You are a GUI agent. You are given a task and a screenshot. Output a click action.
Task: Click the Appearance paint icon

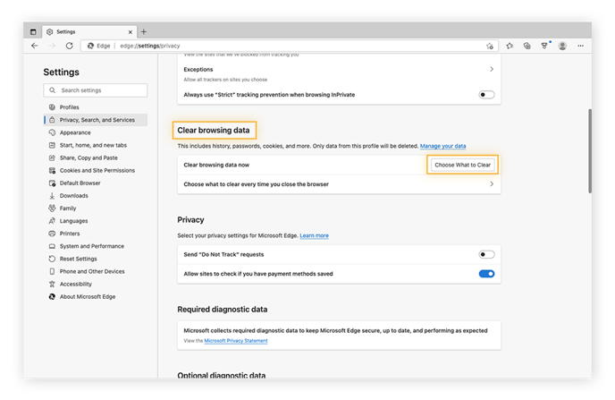[x=52, y=132]
